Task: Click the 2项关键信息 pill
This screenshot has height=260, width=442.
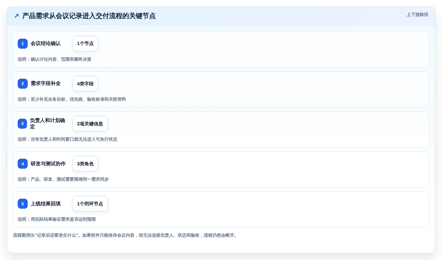Action: (90, 124)
